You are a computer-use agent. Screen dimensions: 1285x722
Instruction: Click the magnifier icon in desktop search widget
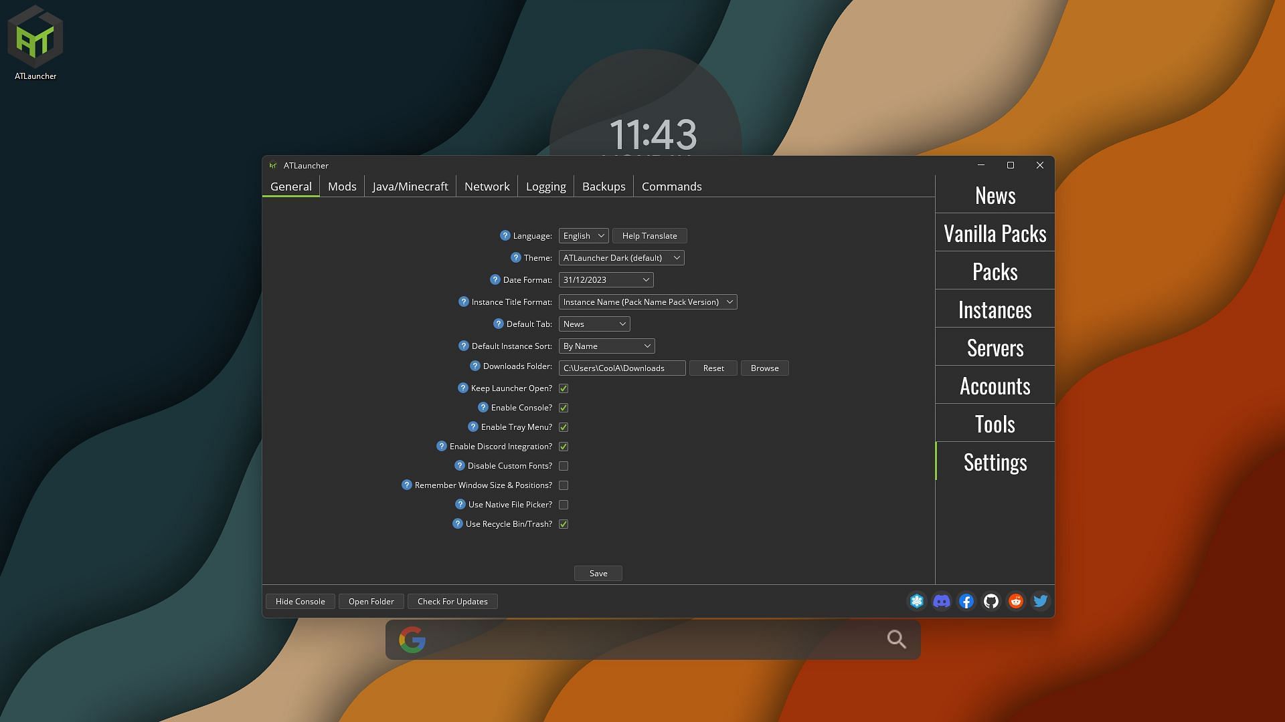(x=897, y=640)
